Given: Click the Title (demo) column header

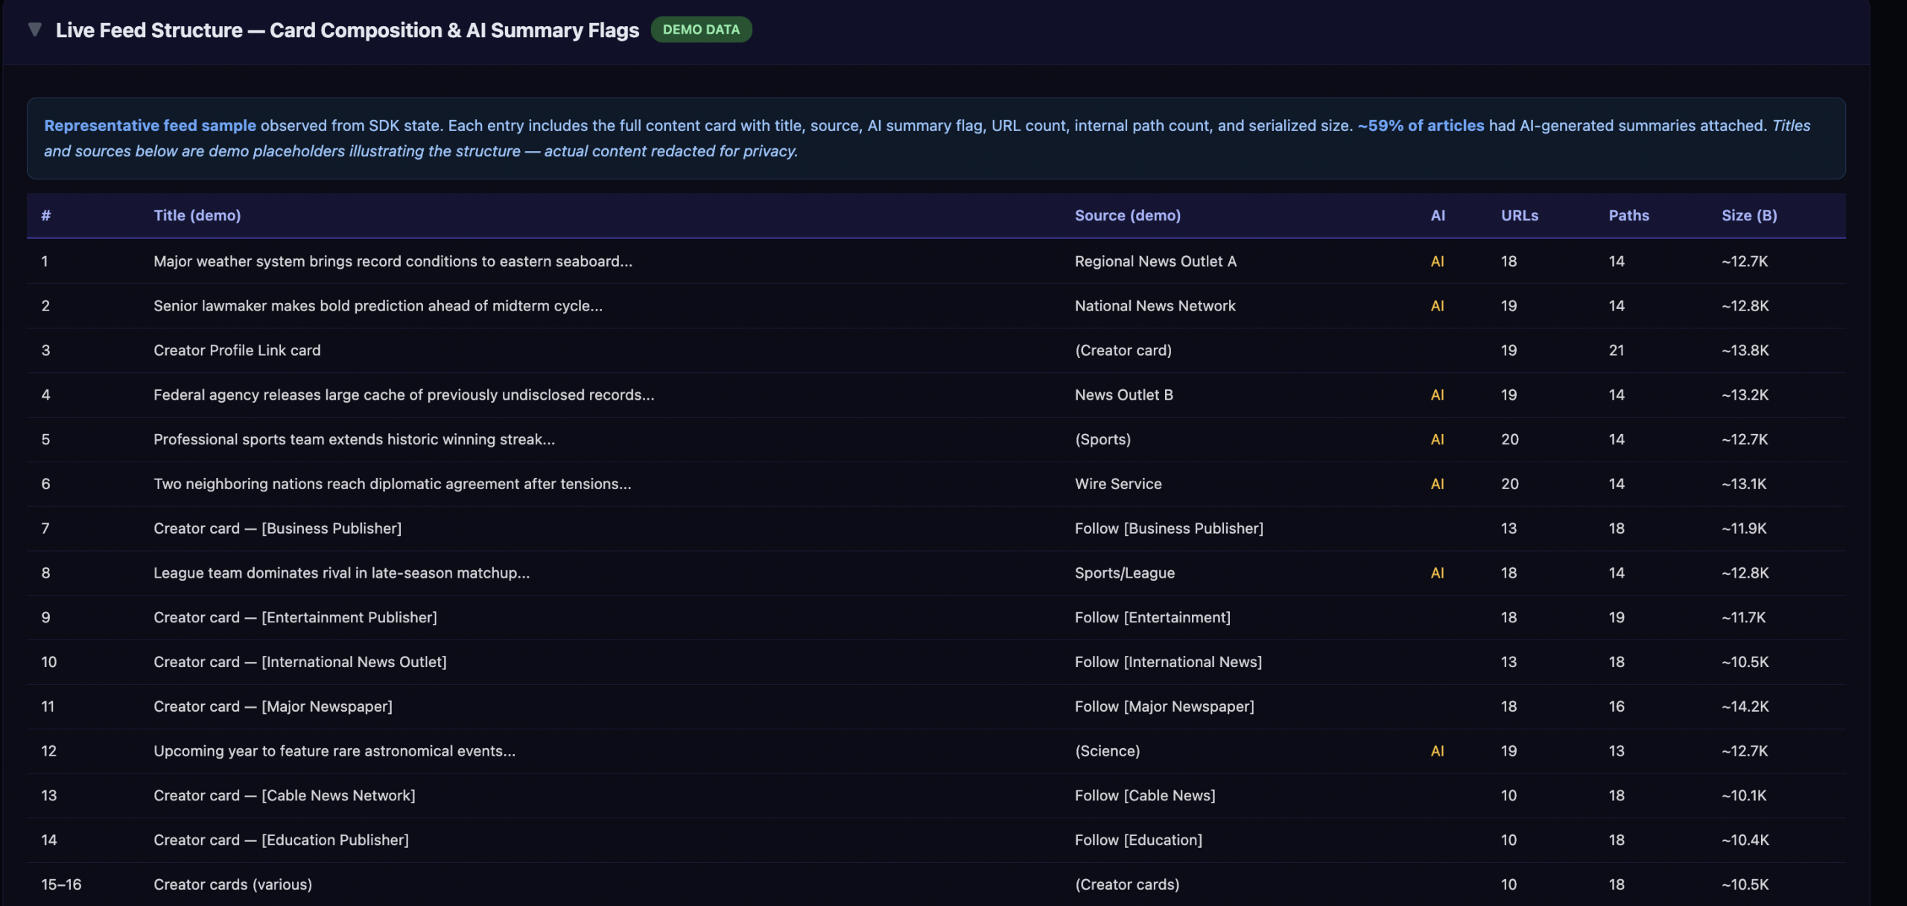Looking at the screenshot, I should [x=197, y=215].
